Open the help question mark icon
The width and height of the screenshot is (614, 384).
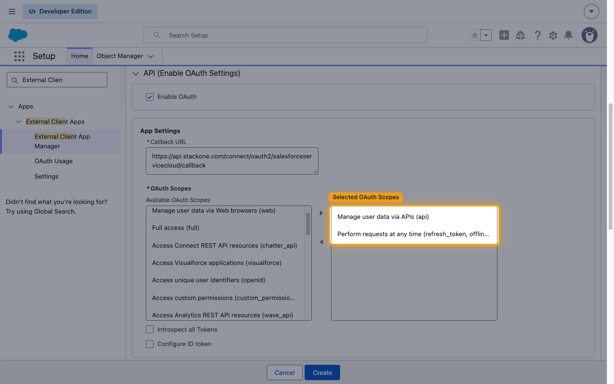coord(538,35)
